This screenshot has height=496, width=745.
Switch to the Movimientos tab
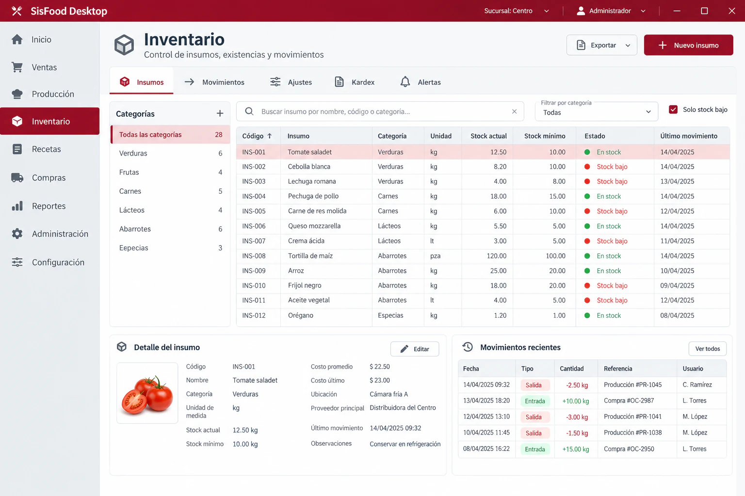[x=214, y=82]
